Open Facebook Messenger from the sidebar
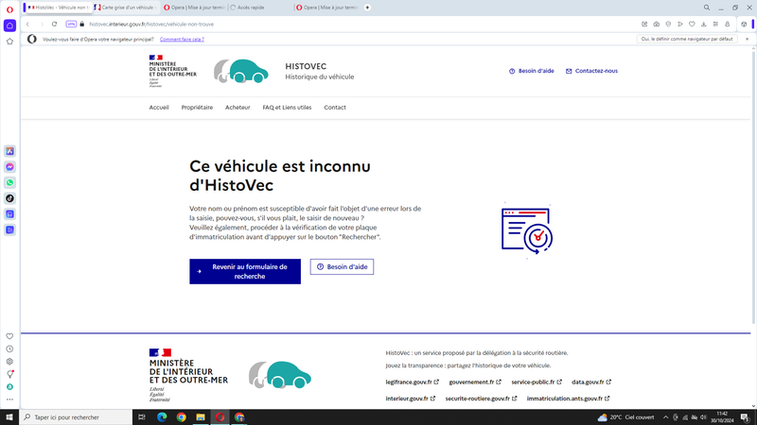 (9, 167)
